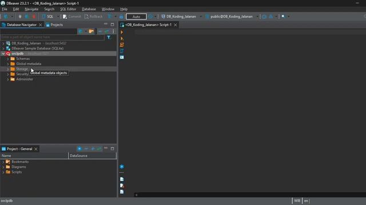Expand the Global metadata folder
Viewport: 366px width, 205px height.
(7, 64)
